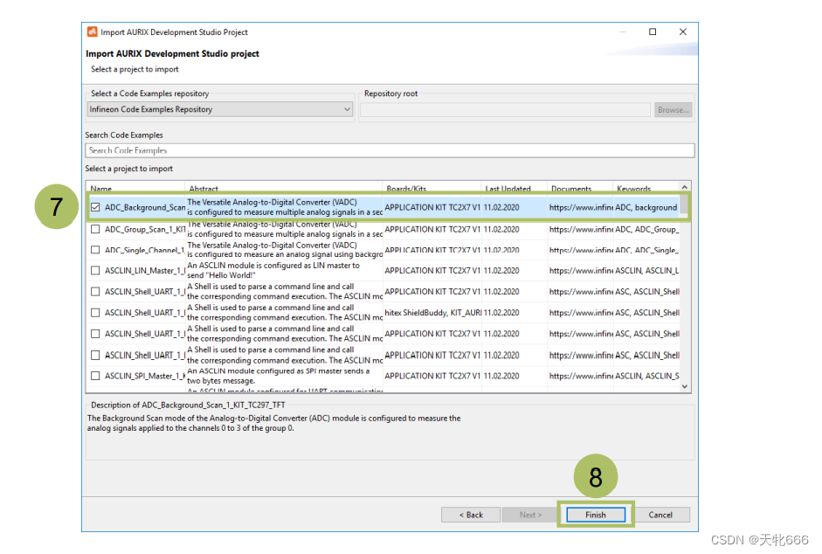Click the Repository root text field

click(505, 109)
